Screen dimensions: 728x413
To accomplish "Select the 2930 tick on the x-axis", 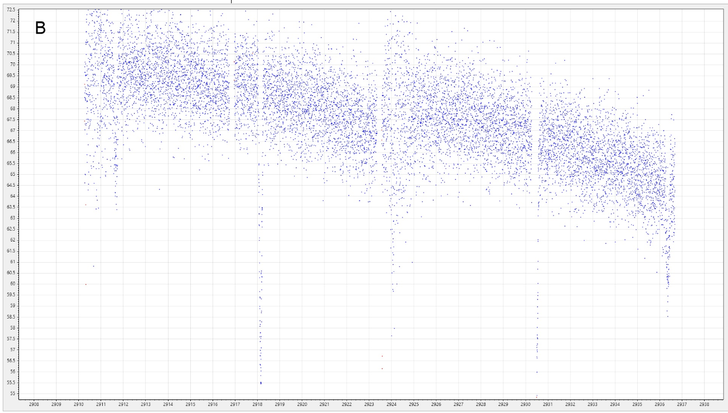I will tap(526, 404).
